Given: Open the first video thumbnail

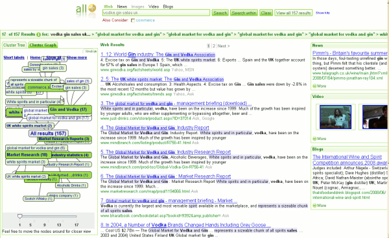Looking at the screenshot, I should (x=335, y=117).
